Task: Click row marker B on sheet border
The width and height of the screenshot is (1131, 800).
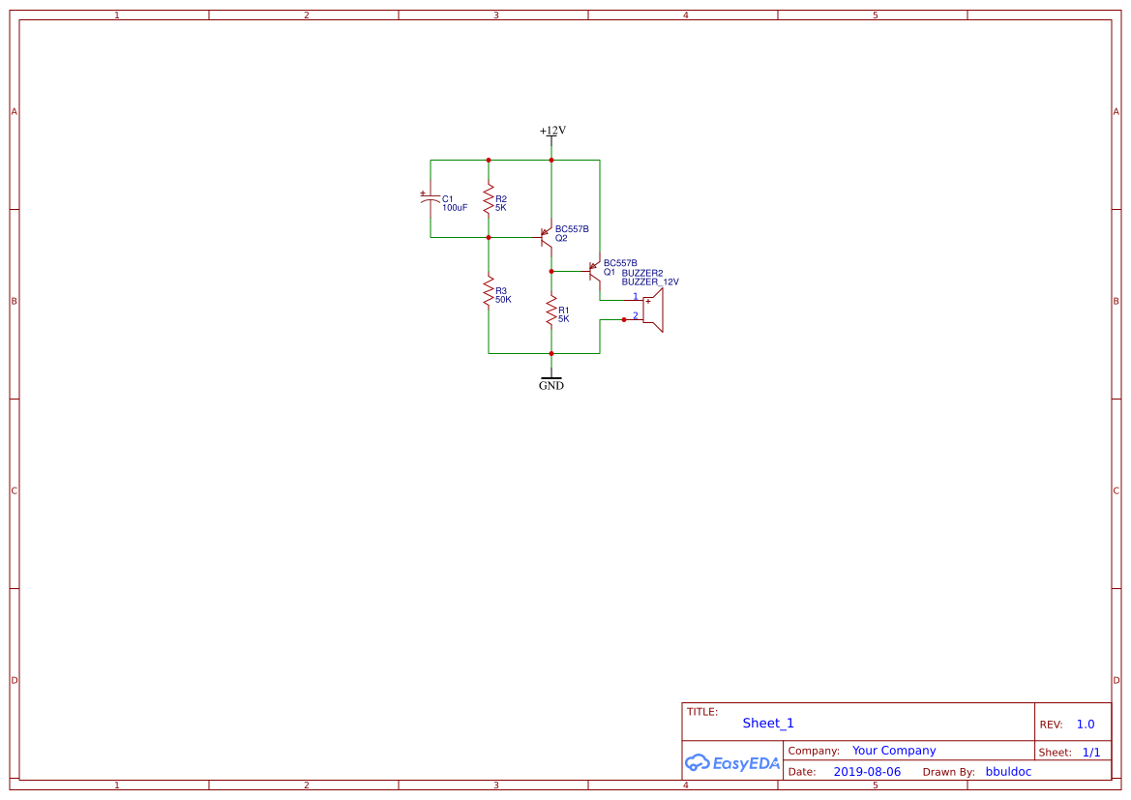Action: (x=14, y=301)
